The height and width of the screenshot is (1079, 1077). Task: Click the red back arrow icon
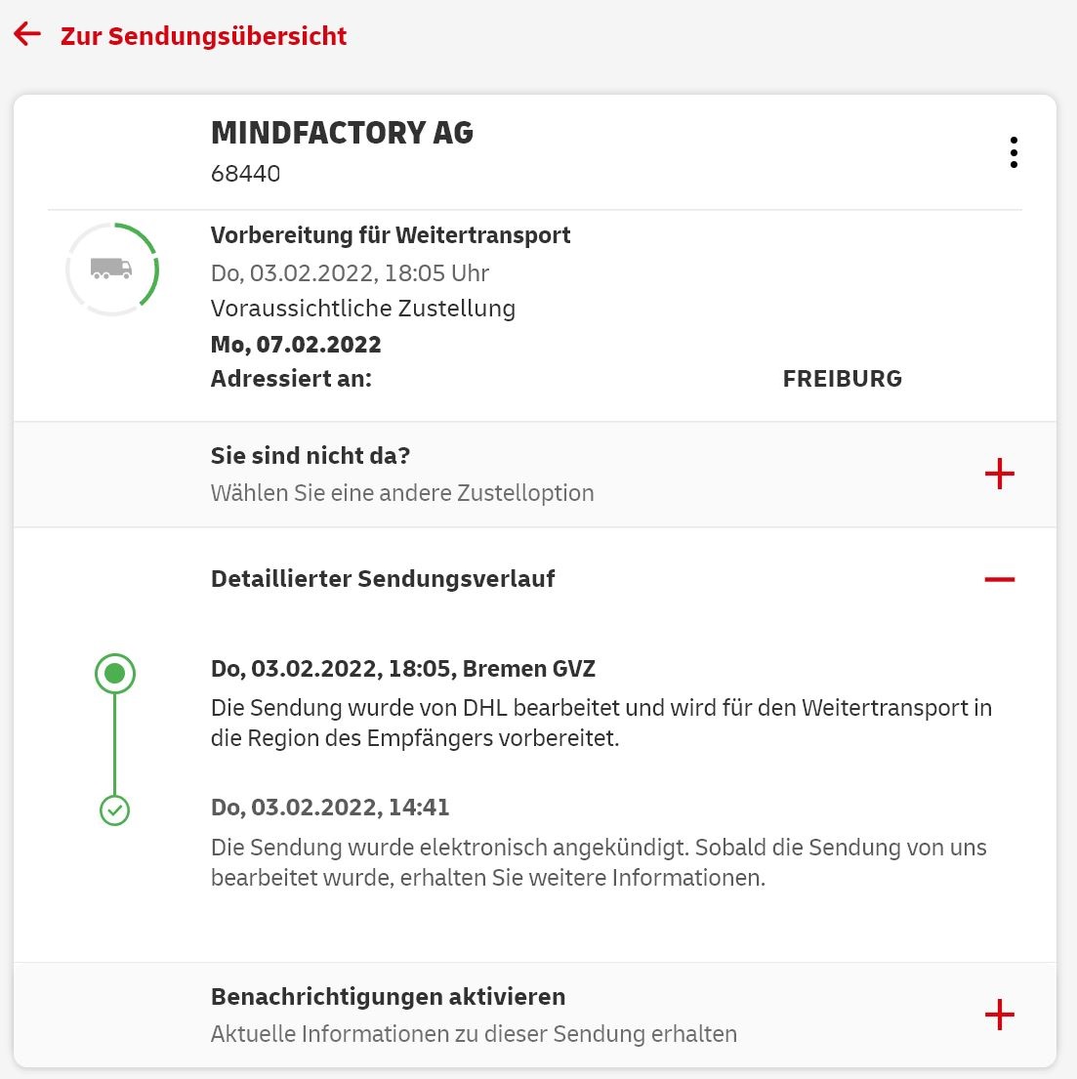[27, 34]
